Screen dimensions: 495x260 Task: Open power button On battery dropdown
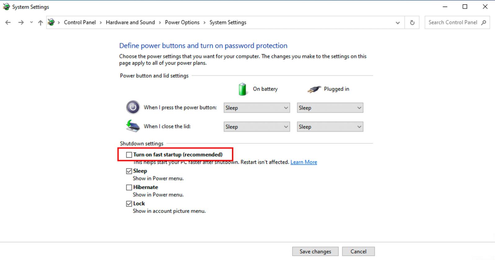coord(256,108)
